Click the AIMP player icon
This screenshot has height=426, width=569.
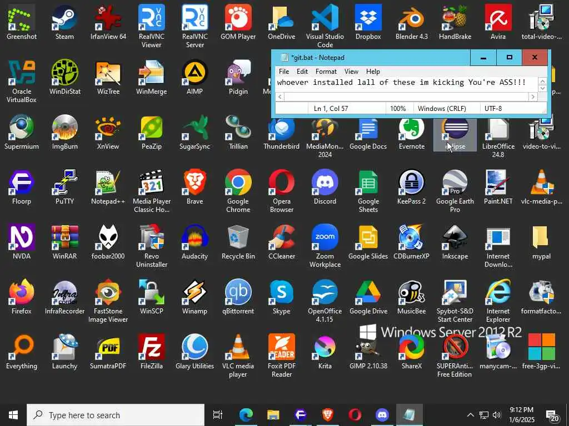[194, 77]
